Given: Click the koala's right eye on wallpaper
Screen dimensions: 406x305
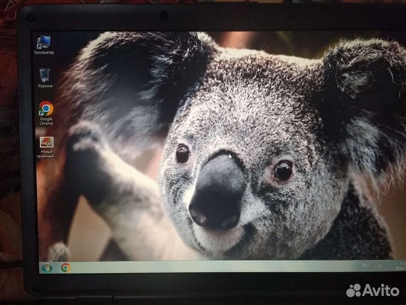Looking at the screenshot, I should point(283,169).
